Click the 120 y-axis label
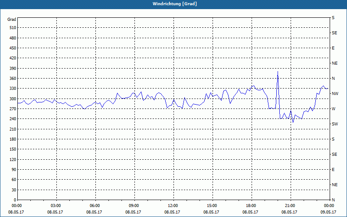The image size is (347, 217). coord(13,159)
